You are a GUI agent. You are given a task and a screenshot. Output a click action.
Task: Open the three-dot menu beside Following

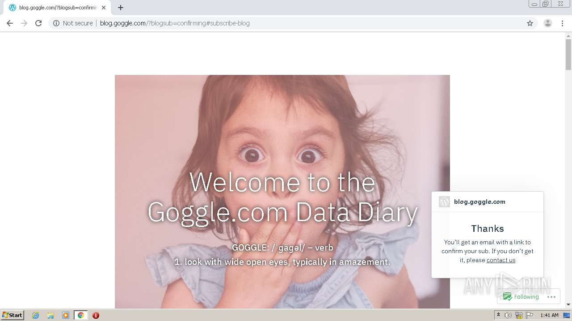[551, 297]
